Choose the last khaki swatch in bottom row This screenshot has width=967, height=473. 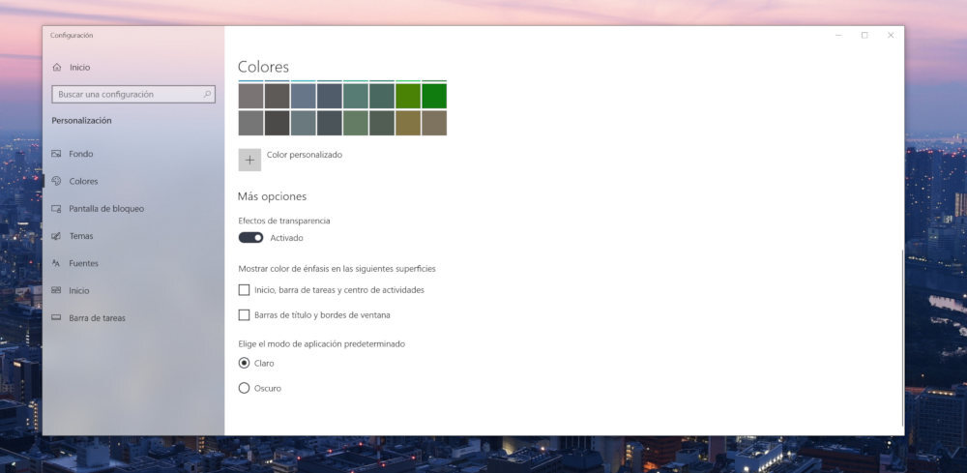click(434, 123)
